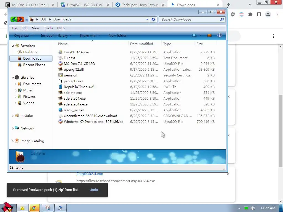Expand the Documents library node
Screen dimensions: 283x212
tap(15, 84)
